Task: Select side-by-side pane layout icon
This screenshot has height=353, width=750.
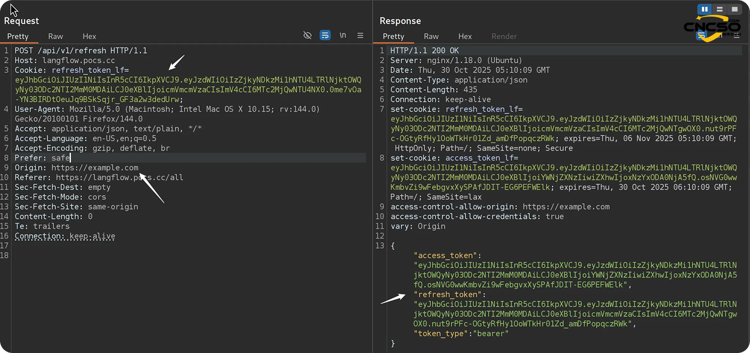Action: (x=705, y=9)
